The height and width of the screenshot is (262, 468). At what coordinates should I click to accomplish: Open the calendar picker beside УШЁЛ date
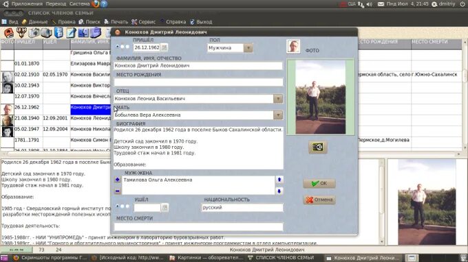(164, 207)
